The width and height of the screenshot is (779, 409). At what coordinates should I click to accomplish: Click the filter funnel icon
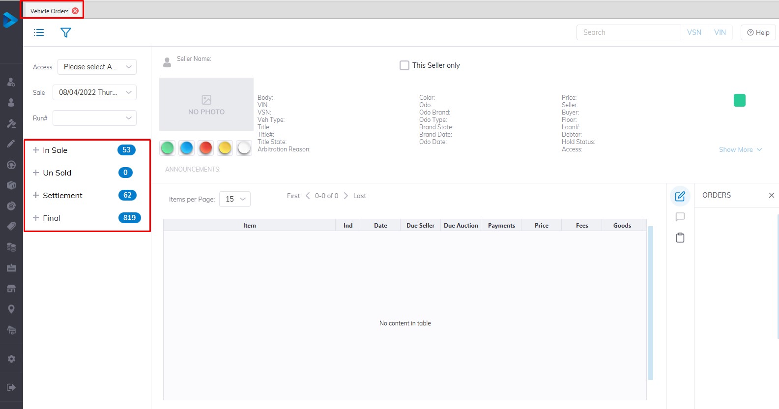click(66, 32)
